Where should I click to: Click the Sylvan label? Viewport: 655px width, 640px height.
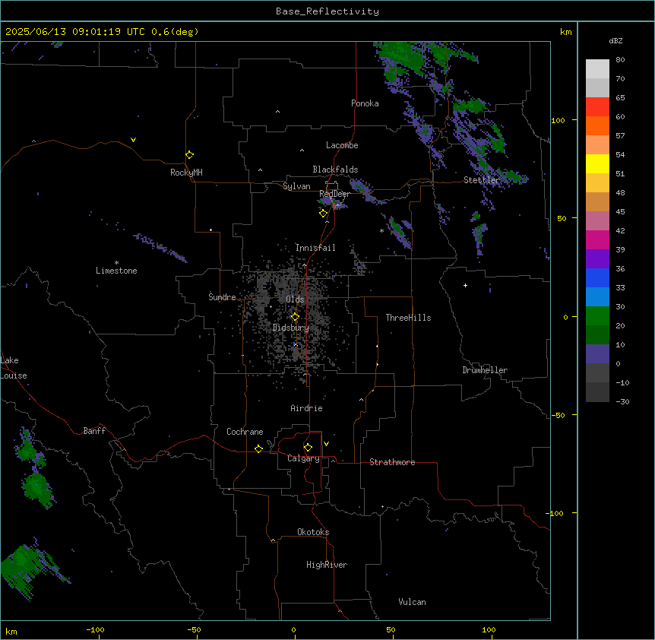point(296,186)
